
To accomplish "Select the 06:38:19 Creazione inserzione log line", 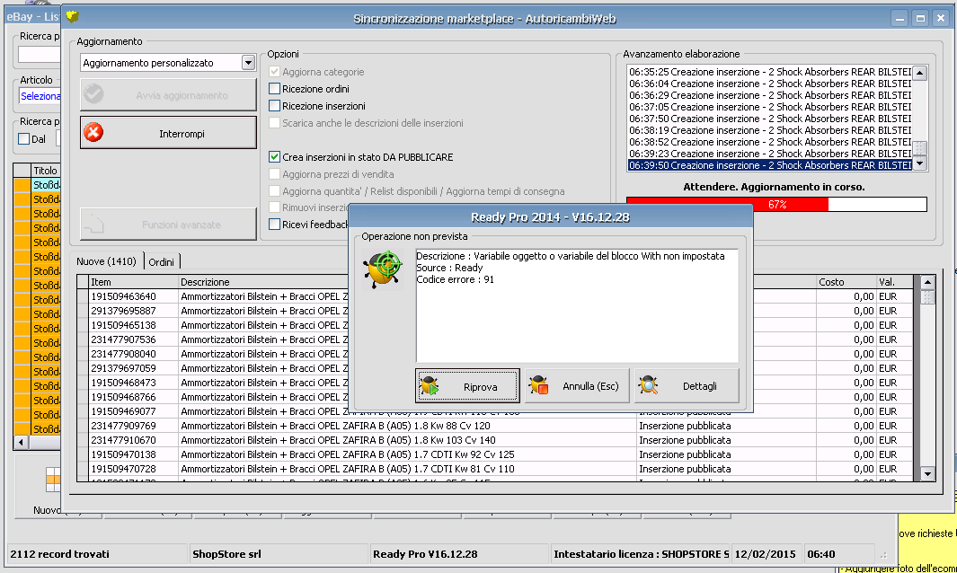I will point(769,130).
